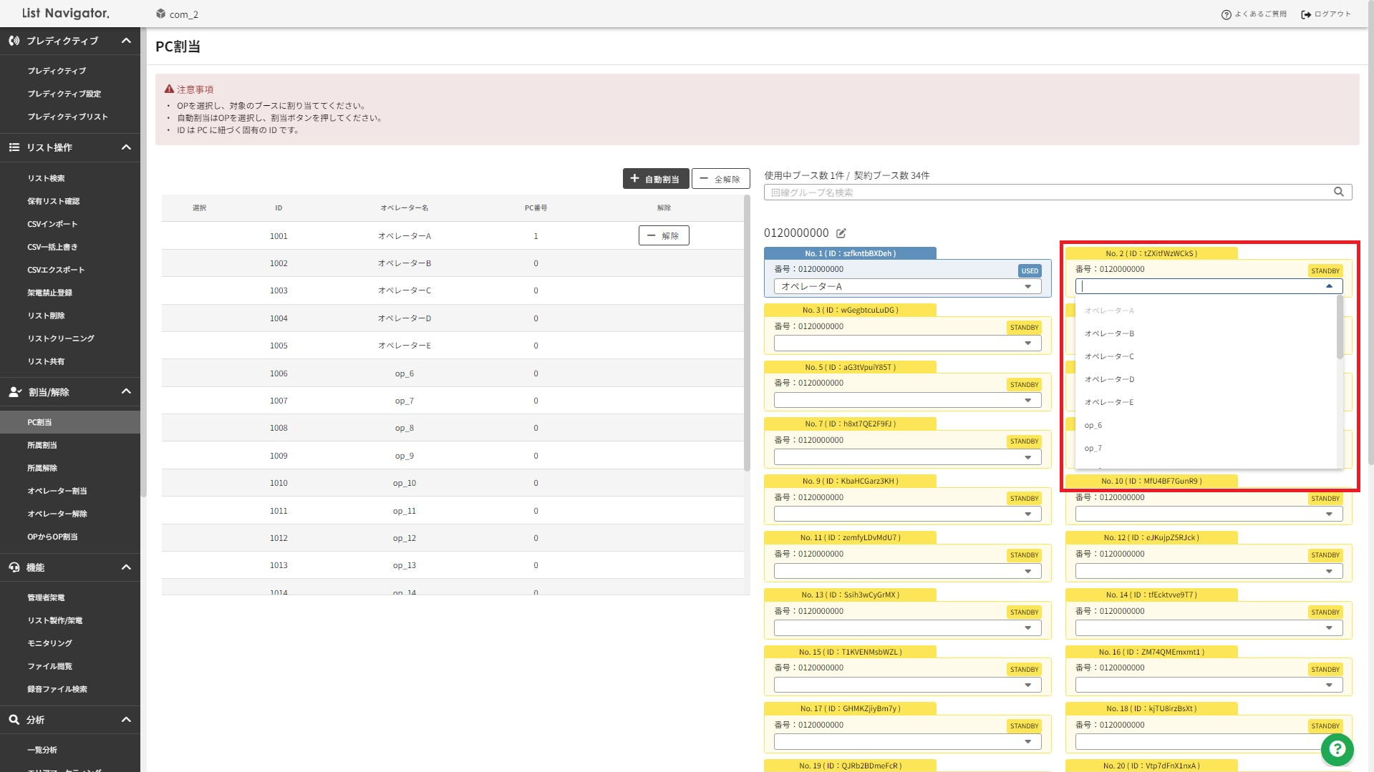Focus the 回線グループ名検索 search field

pos(1058,192)
